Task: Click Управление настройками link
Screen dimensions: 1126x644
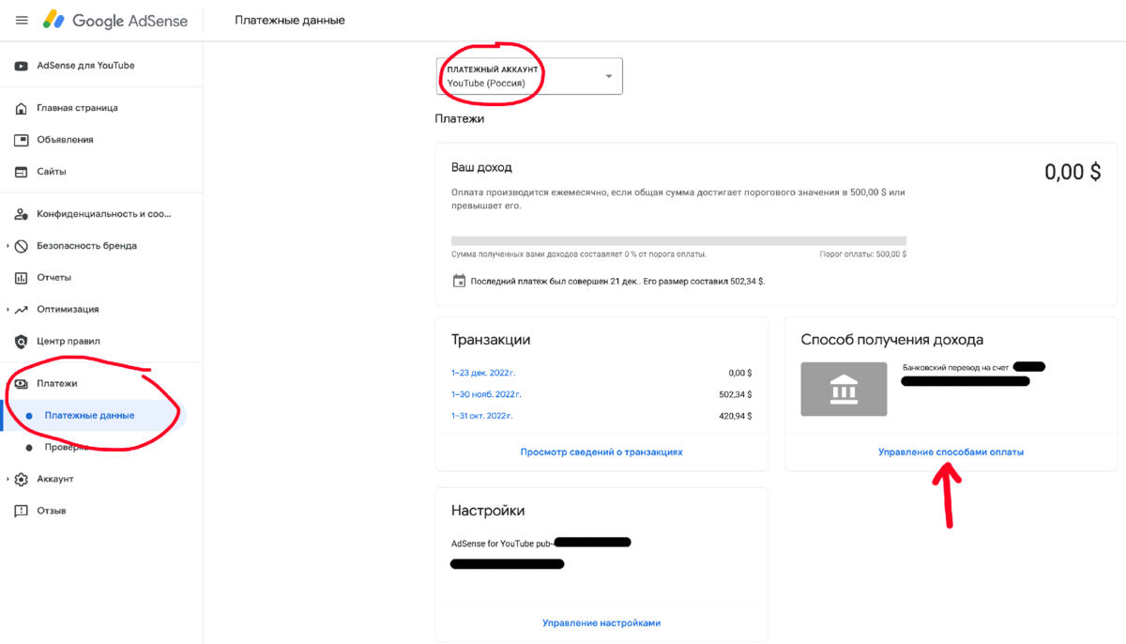Action: [601, 622]
